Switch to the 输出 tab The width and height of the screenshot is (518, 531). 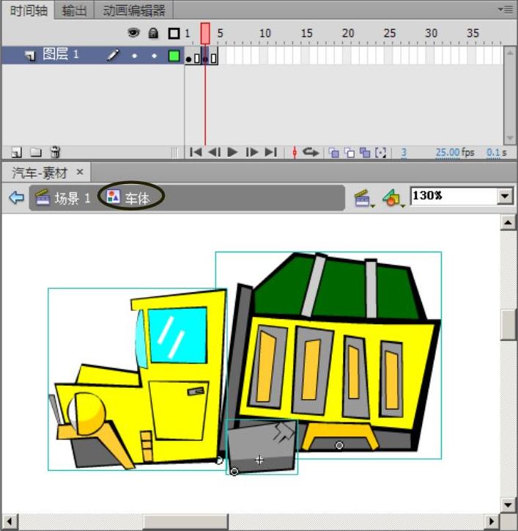click(x=74, y=11)
